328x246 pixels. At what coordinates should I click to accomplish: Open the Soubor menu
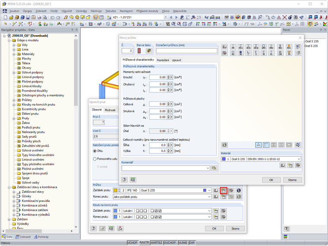coord(14,11)
